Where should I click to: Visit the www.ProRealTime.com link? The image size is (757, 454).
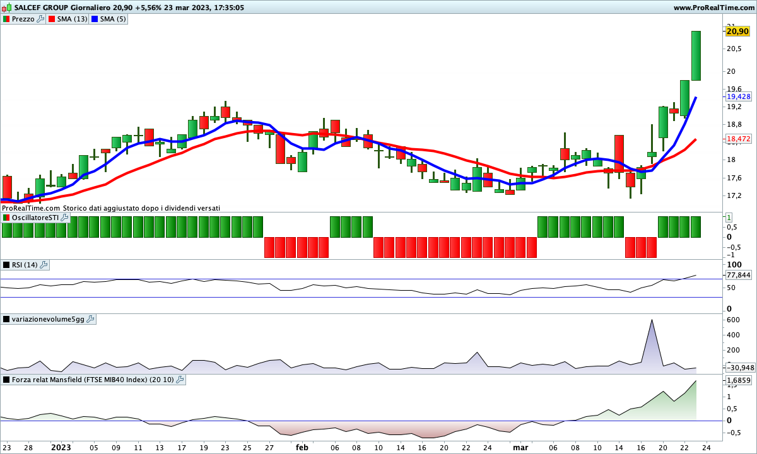pyautogui.click(x=714, y=8)
